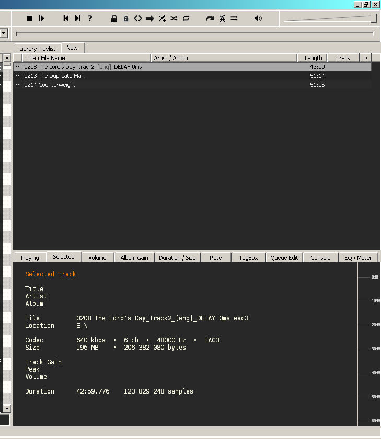Image resolution: width=381 pixels, height=439 pixels.
Task: Open the Console tab
Action: (320, 258)
